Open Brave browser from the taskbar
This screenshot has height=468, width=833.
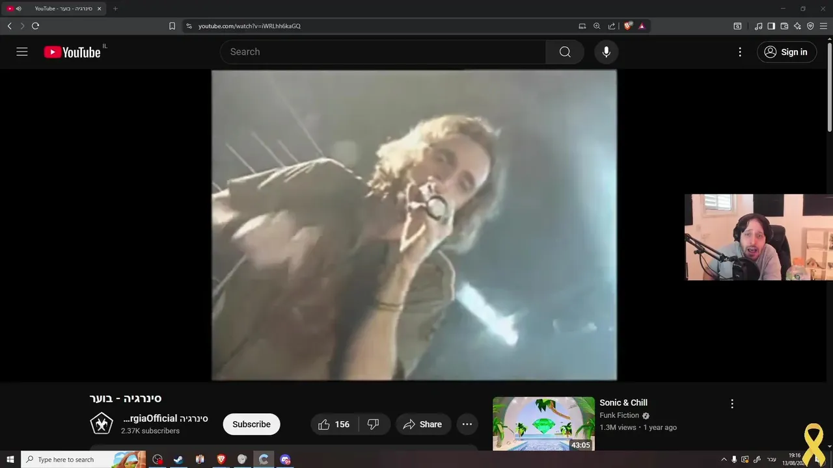click(x=221, y=460)
